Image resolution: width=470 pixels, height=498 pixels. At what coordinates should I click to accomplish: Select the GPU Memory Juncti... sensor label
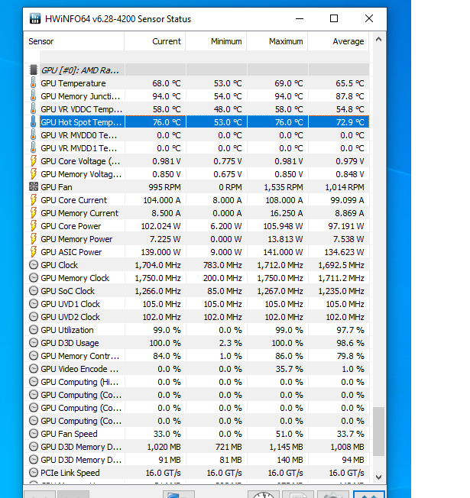click(80, 96)
